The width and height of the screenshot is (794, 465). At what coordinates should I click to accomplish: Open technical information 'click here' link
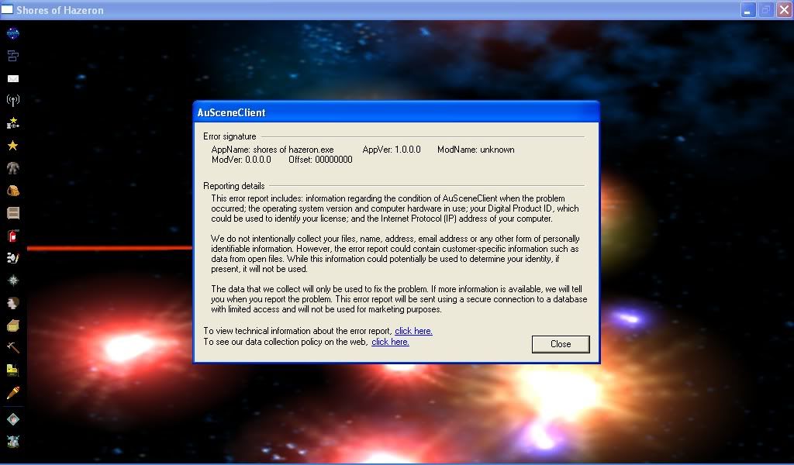[x=413, y=331]
